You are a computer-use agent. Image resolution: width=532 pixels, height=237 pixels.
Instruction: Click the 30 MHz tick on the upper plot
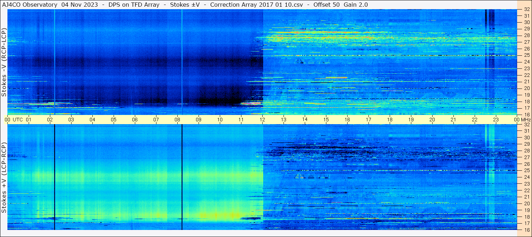(x=526, y=22)
